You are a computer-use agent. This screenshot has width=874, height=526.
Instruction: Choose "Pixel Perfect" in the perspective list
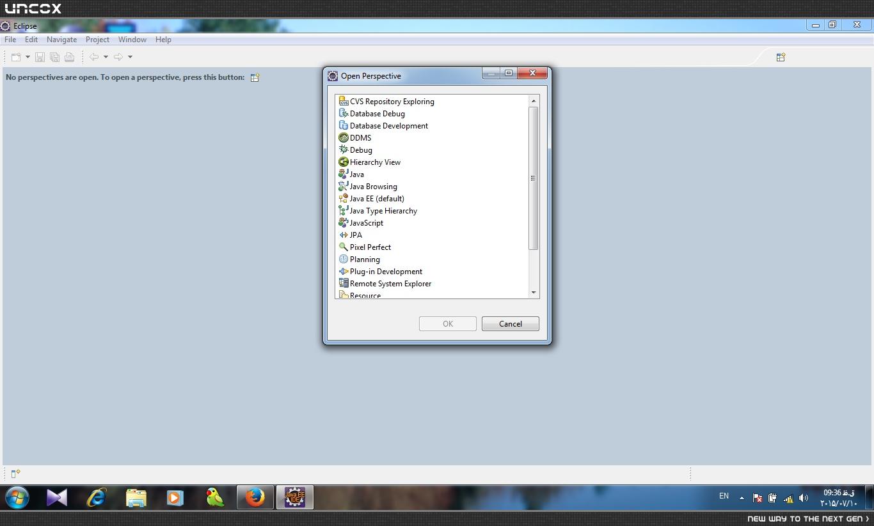pos(370,247)
